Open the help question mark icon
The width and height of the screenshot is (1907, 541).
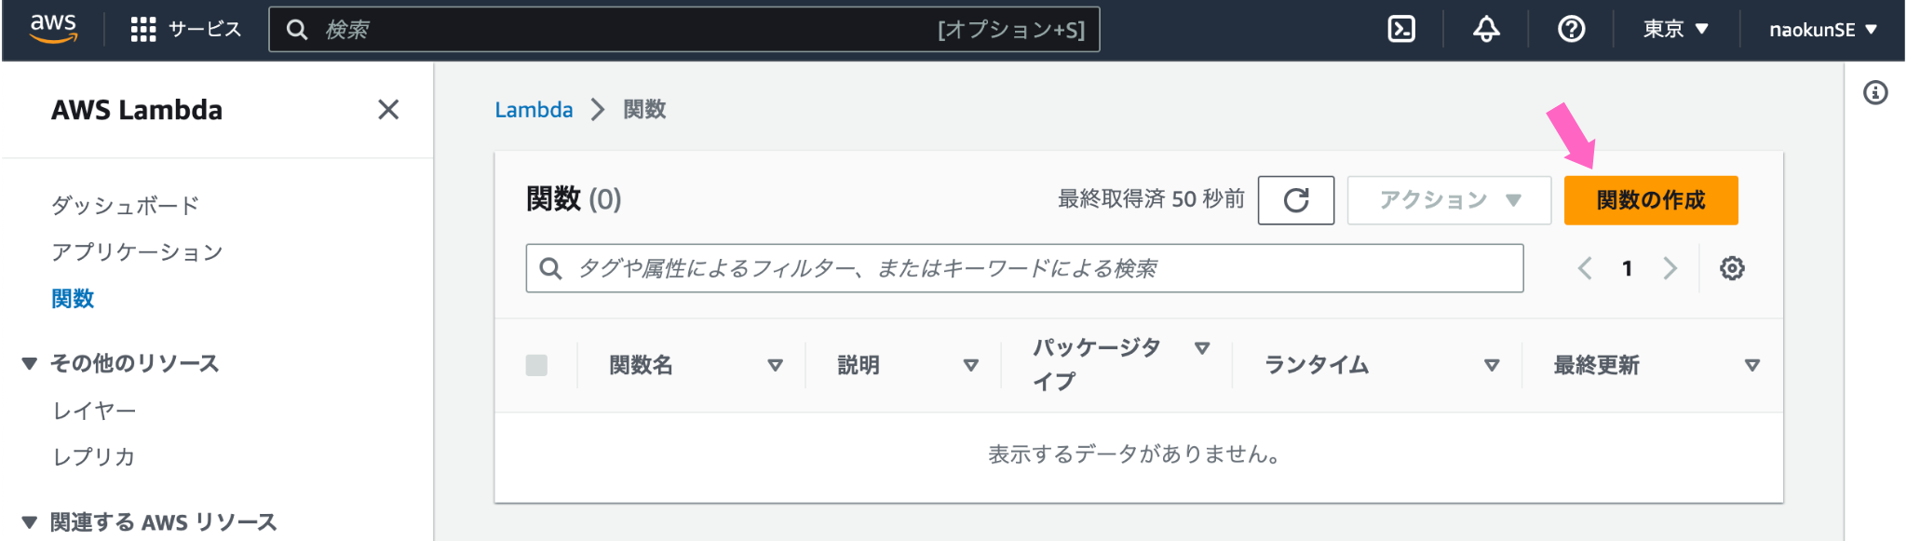[1572, 30]
